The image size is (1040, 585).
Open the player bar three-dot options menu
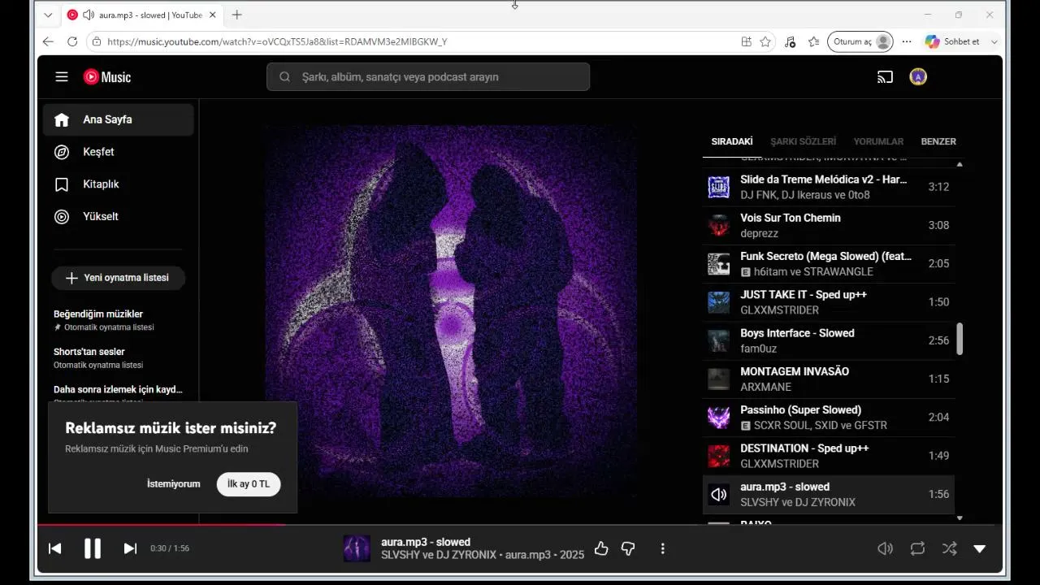[663, 548]
